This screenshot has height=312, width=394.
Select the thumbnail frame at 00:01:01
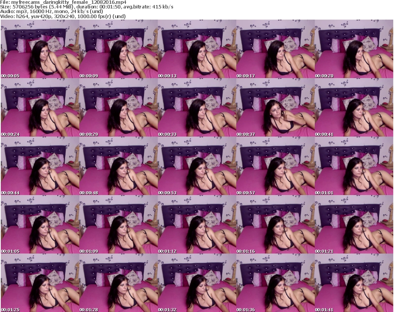pyautogui.click(x=354, y=166)
